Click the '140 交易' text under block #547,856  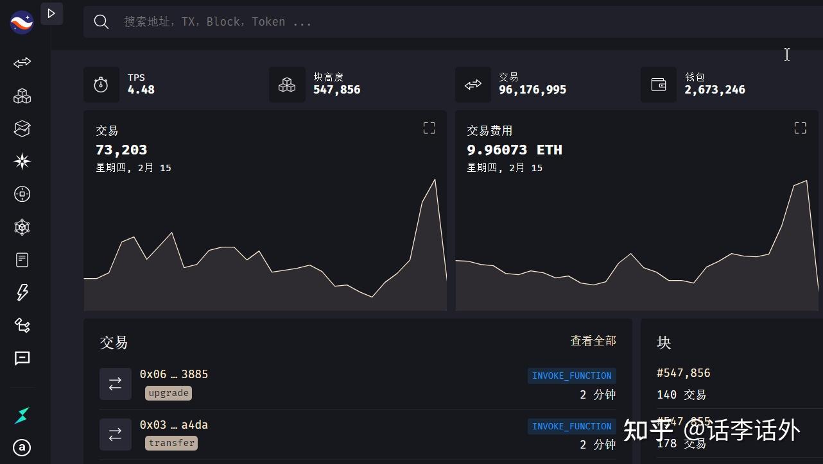tap(682, 395)
